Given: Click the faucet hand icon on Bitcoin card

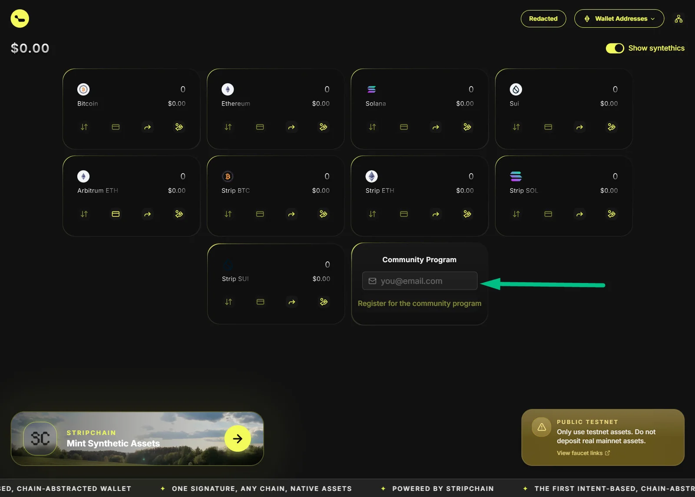Looking at the screenshot, I should 179,127.
